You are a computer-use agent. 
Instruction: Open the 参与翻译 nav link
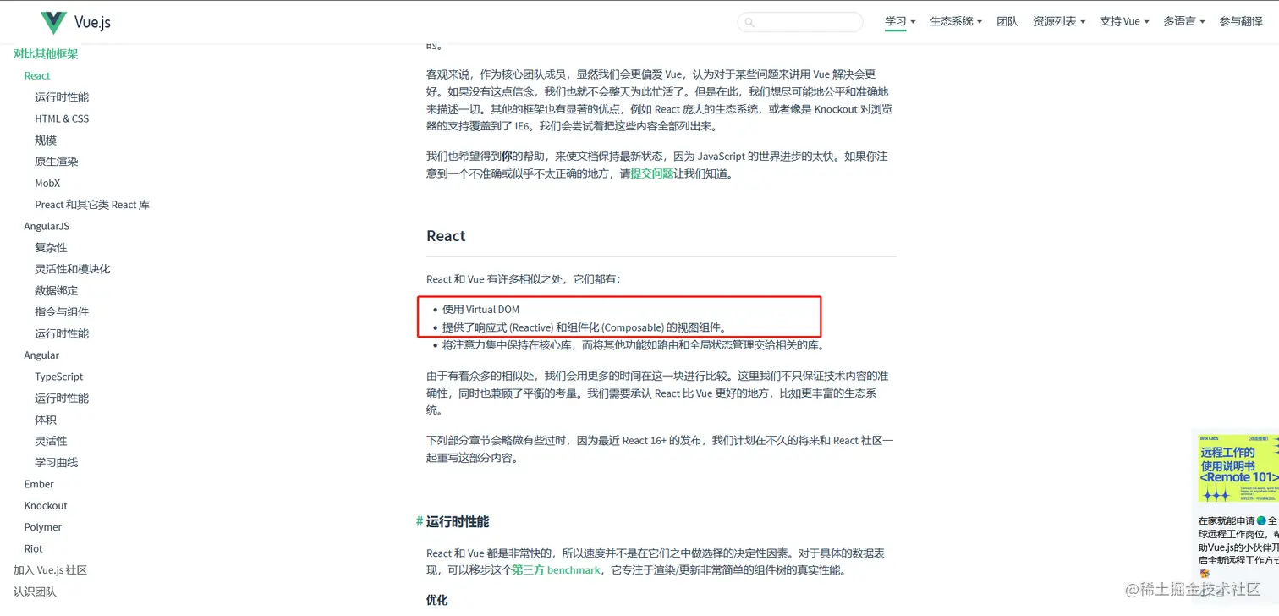tap(1241, 22)
